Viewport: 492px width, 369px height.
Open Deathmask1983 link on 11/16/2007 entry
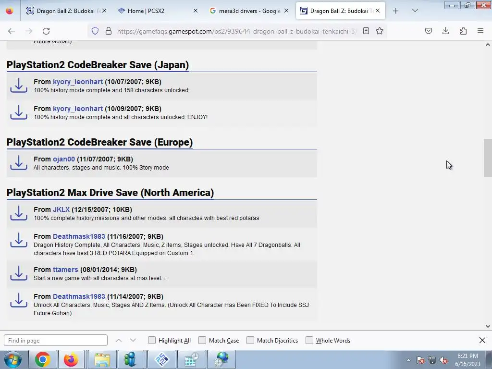pyautogui.click(x=79, y=236)
